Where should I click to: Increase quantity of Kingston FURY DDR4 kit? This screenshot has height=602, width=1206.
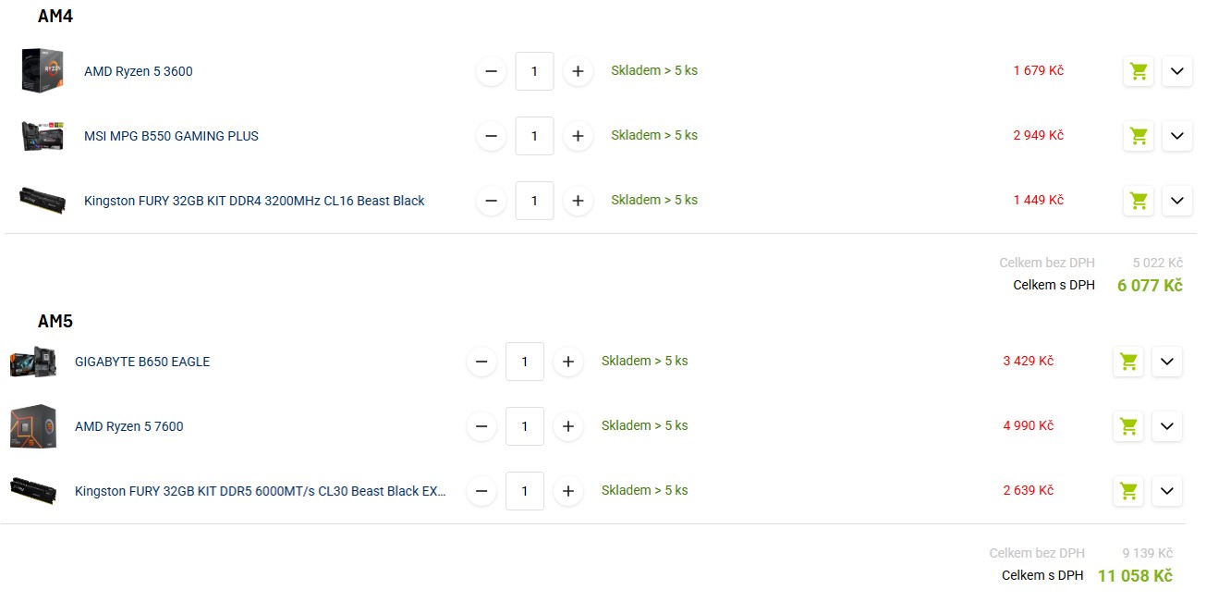point(578,201)
